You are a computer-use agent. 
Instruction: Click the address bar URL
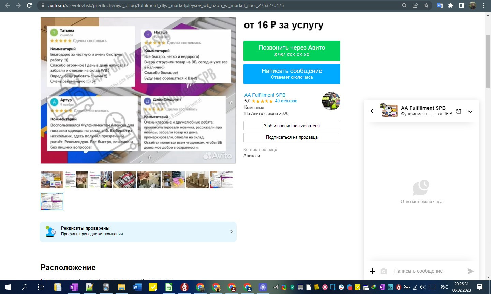166,5
